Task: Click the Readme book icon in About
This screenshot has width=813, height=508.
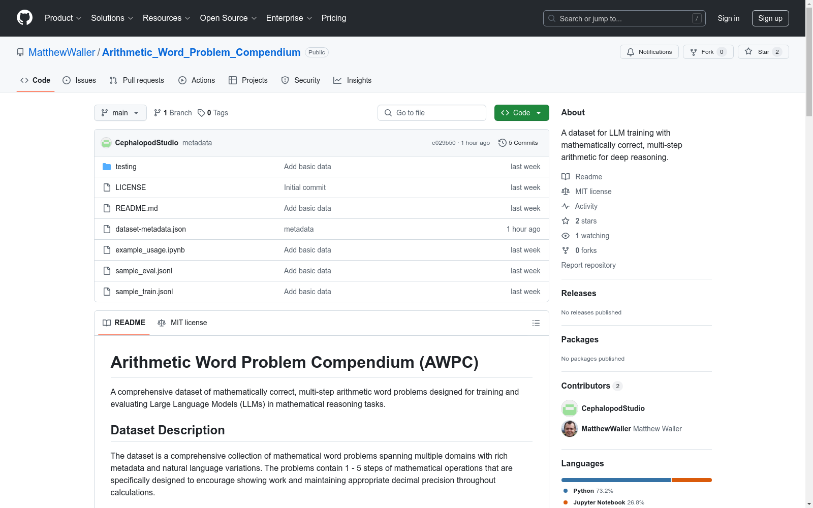Action: [x=566, y=177]
